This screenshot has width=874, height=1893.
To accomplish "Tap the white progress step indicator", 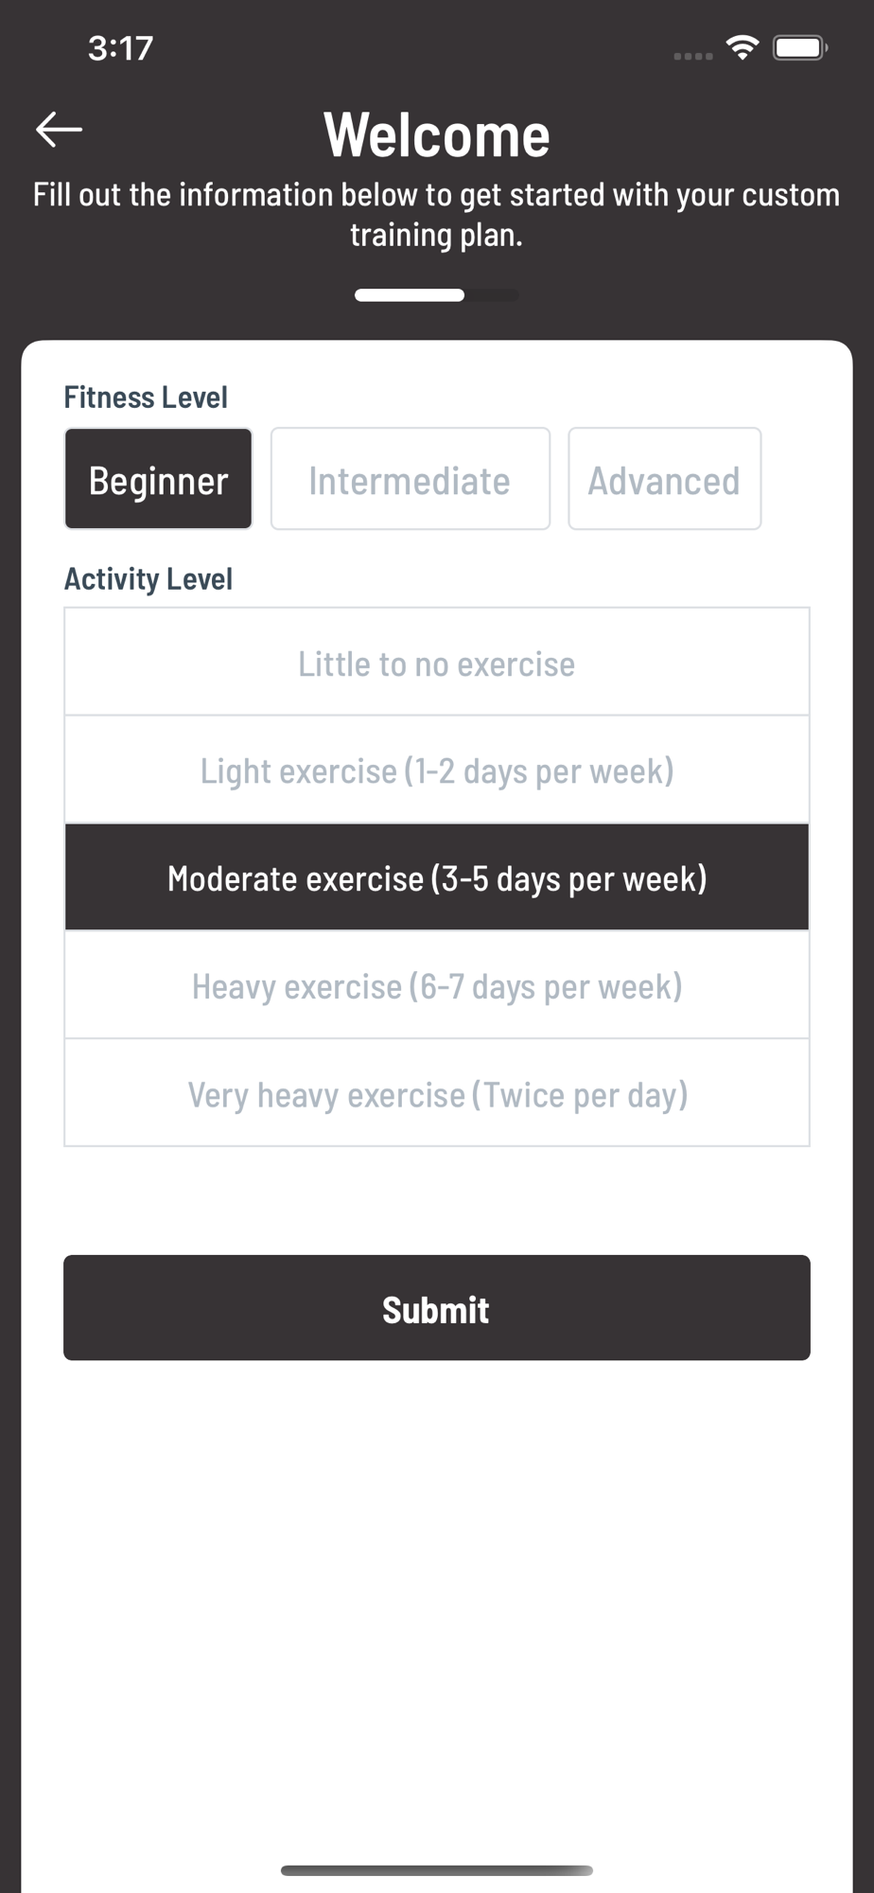I will (410, 295).
